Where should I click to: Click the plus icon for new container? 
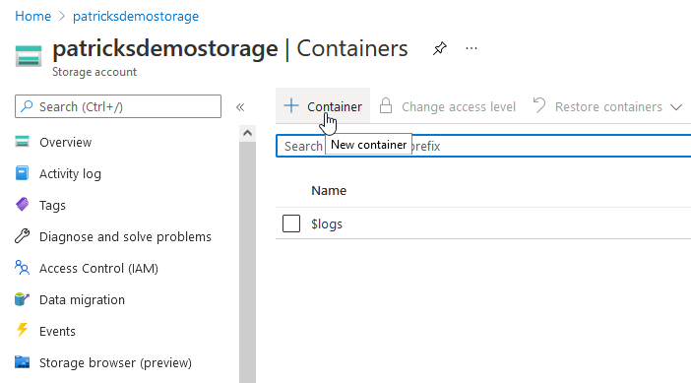tap(290, 105)
